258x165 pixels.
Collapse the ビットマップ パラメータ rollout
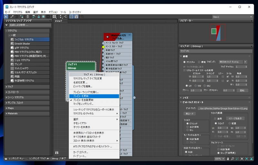coord(181,102)
